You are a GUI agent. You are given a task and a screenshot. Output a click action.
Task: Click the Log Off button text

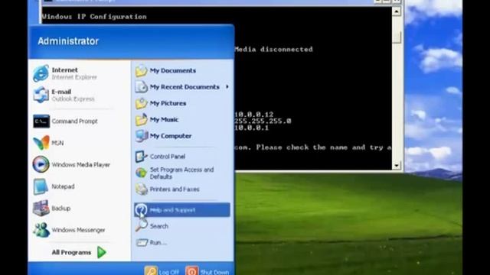click(168, 272)
